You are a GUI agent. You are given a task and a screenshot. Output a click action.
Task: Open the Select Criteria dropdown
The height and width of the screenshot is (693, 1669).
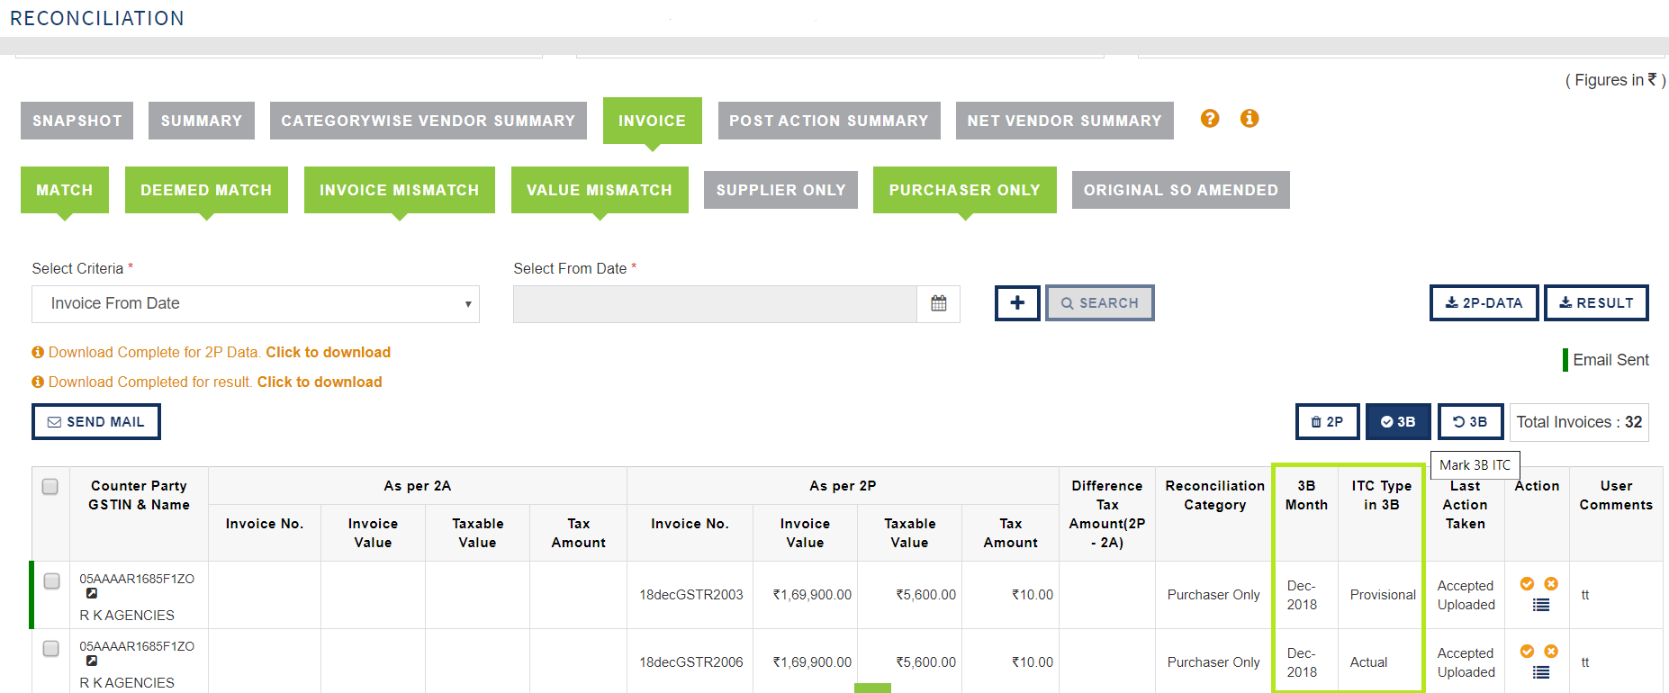(256, 304)
